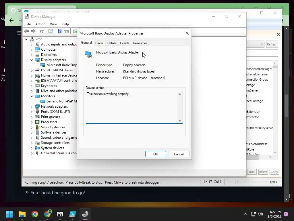Click the Windows Start button
Screen dimensions: 294x221
(9, 214)
